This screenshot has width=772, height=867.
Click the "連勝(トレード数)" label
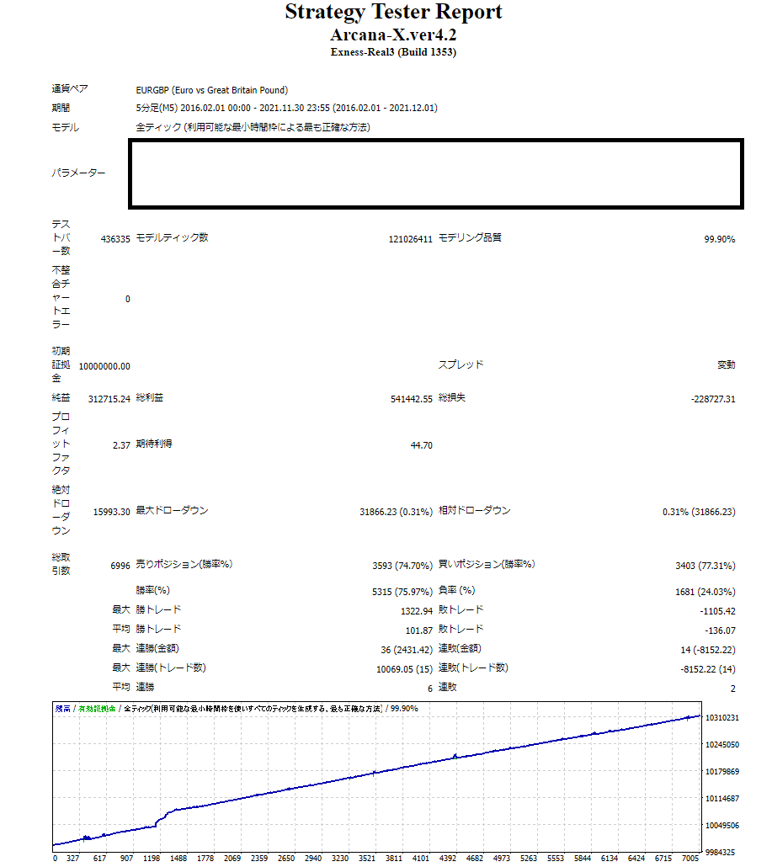pyautogui.click(x=171, y=668)
